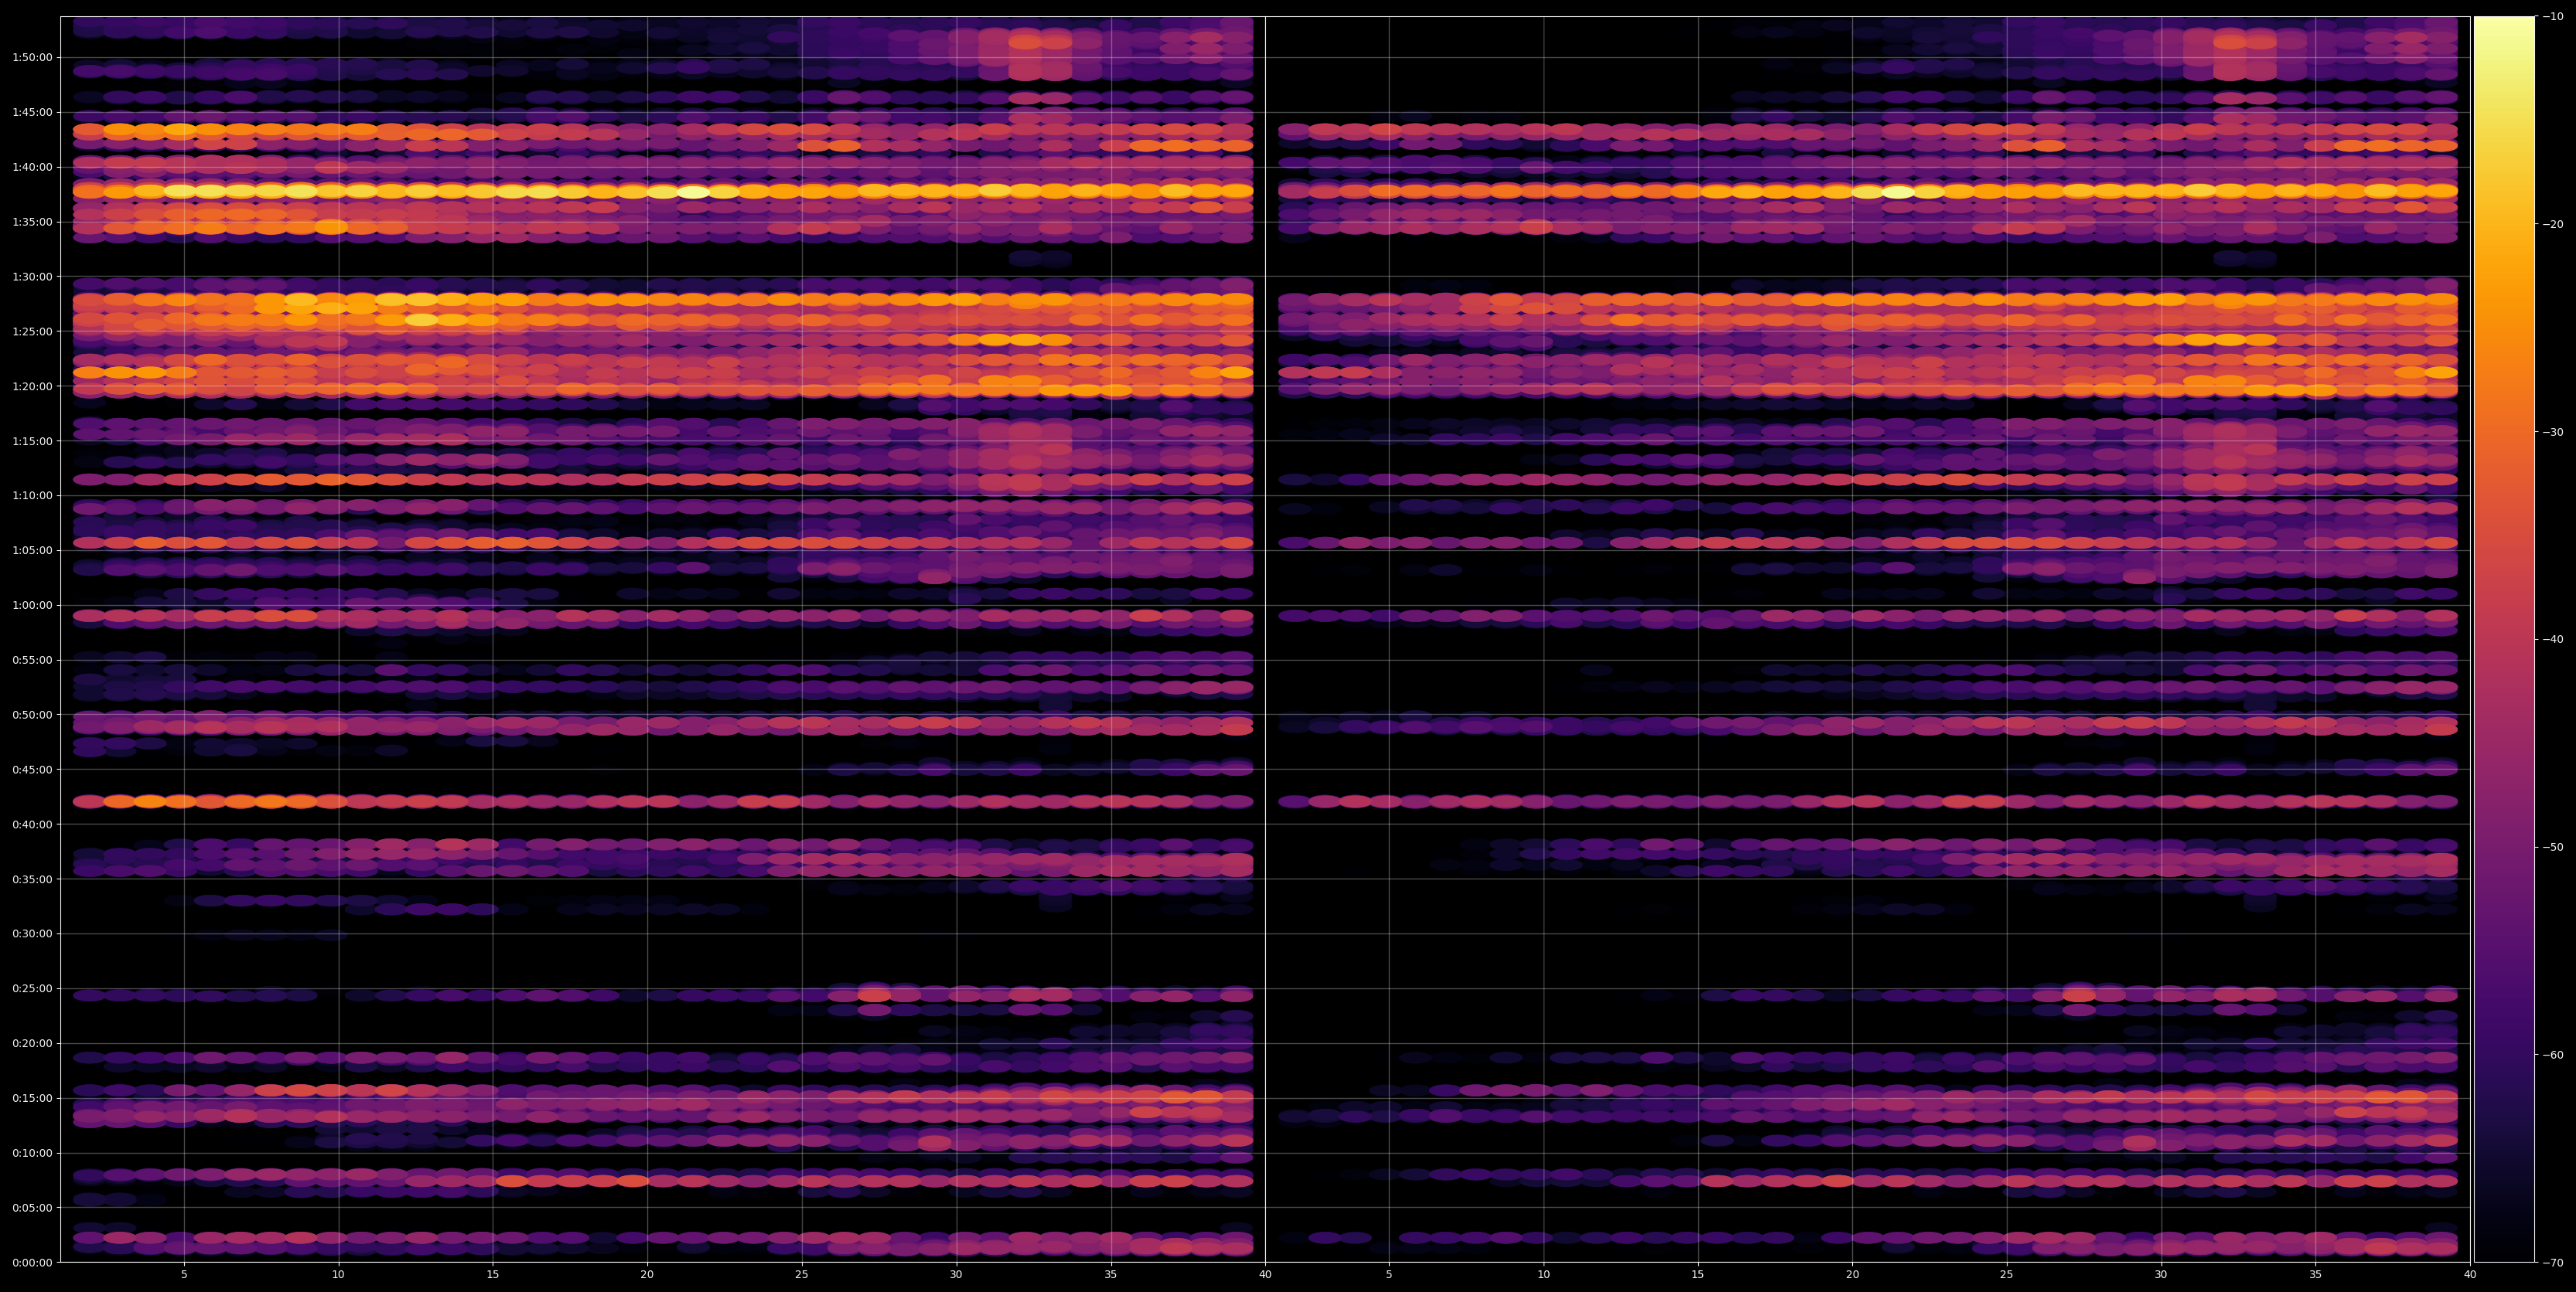Click x-axis tick 15 under the left heatmap
This screenshot has width=2576, height=1292.
(x=493, y=1275)
